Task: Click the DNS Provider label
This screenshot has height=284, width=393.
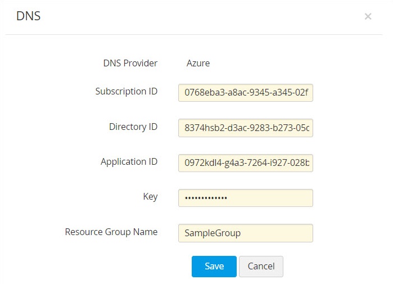Action: (130, 63)
